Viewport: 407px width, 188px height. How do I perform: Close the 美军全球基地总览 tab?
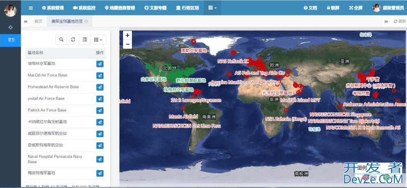86,21
